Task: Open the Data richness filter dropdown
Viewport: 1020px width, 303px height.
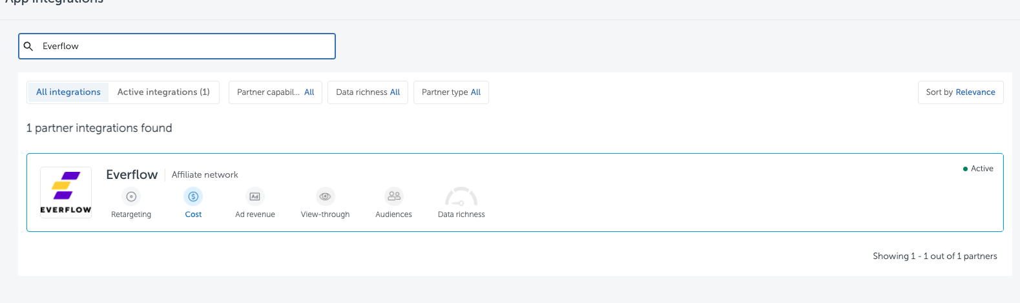Action: pyautogui.click(x=368, y=92)
